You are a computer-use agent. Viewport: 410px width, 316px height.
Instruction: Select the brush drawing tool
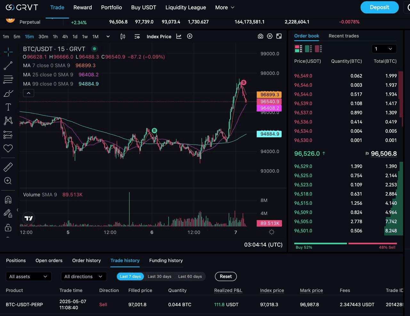8,93
